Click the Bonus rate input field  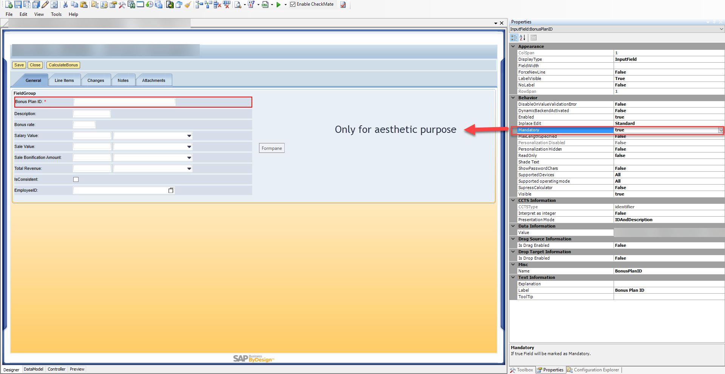coord(84,125)
